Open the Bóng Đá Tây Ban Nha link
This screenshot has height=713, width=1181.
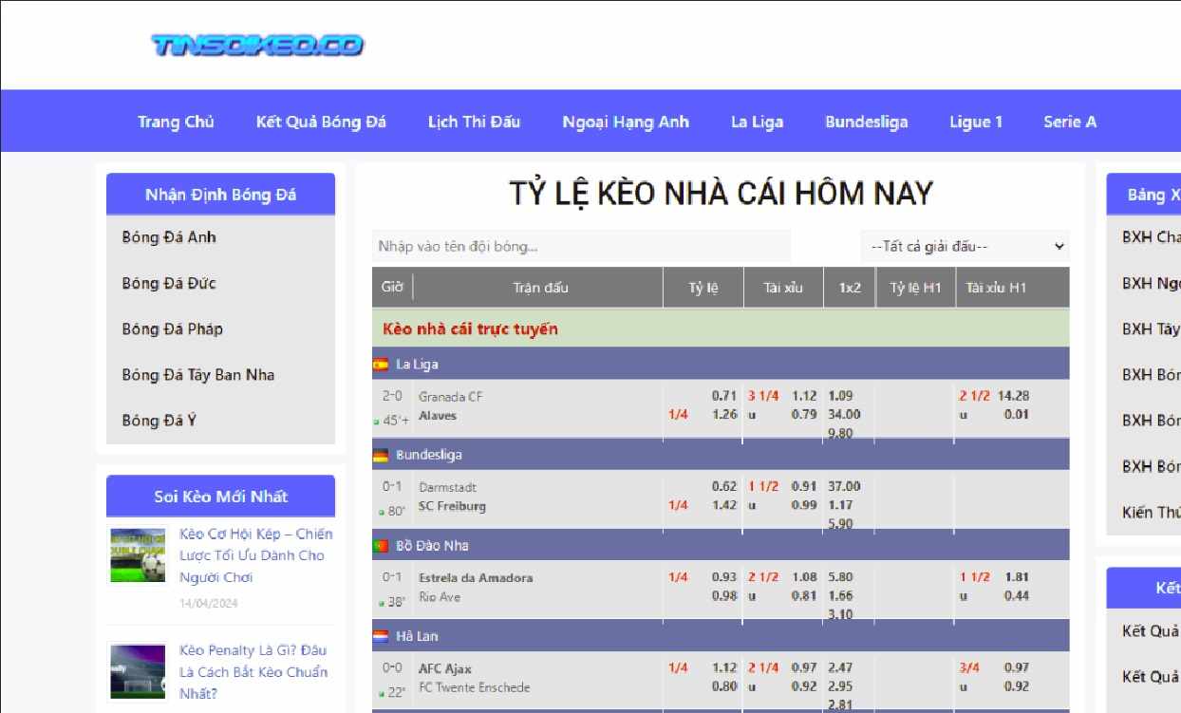tap(197, 375)
